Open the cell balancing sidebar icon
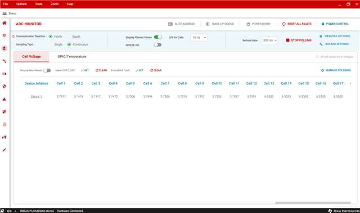Screen dimensions: 360x213 click(4, 61)
